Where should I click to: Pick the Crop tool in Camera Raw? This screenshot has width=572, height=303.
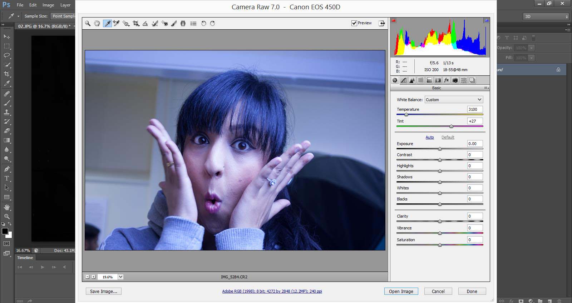pos(136,24)
